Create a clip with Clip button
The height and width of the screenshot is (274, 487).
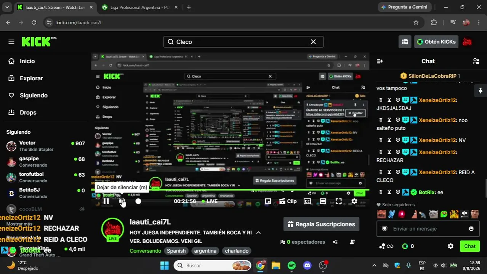pyautogui.click(x=288, y=201)
